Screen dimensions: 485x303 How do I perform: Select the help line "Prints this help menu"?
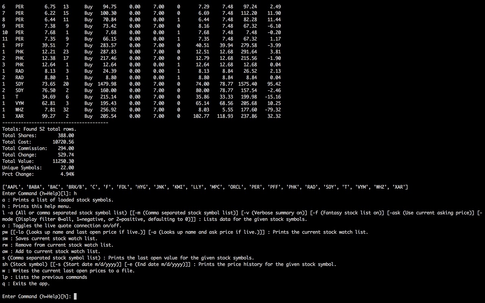(x=37, y=206)
